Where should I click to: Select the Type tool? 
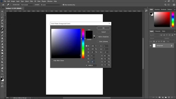(x=2, y=59)
